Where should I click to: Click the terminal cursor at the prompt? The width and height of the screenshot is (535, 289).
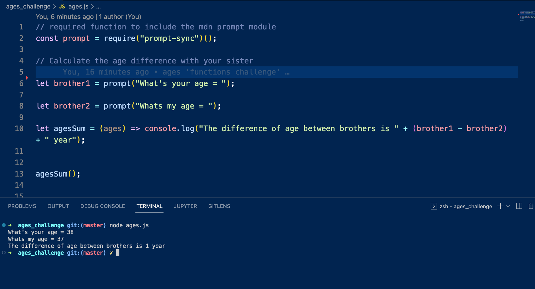(x=118, y=253)
